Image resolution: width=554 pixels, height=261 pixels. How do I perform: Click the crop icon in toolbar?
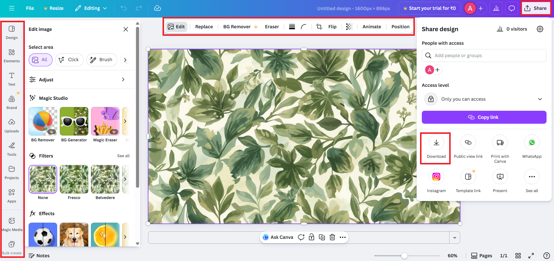tap(319, 27)
